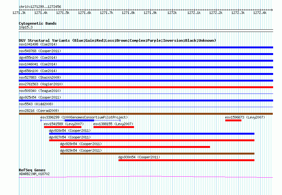Click the Cytogenetic Bands track title

point(38,23)
